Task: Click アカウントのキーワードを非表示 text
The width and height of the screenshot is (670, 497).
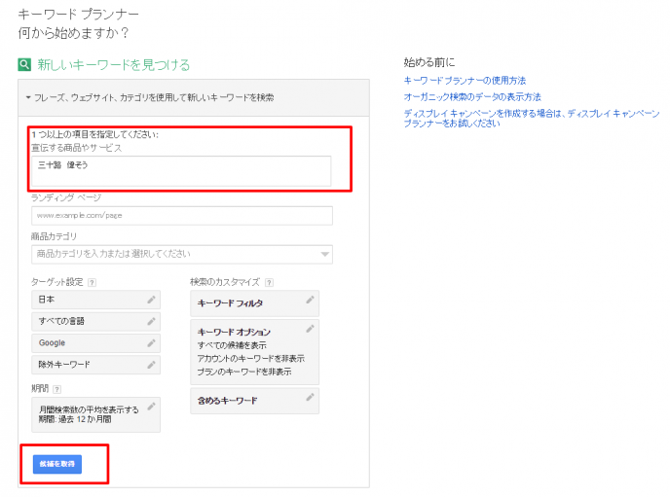Action: click(x=251, y=358)
